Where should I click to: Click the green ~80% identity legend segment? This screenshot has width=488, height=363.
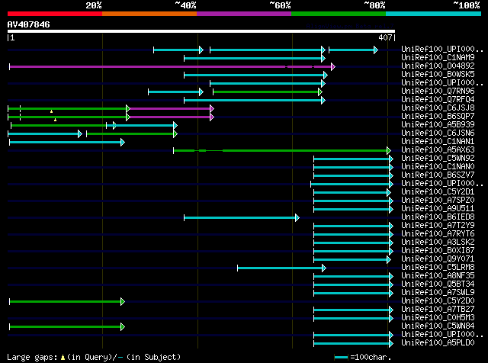(339, 14)
